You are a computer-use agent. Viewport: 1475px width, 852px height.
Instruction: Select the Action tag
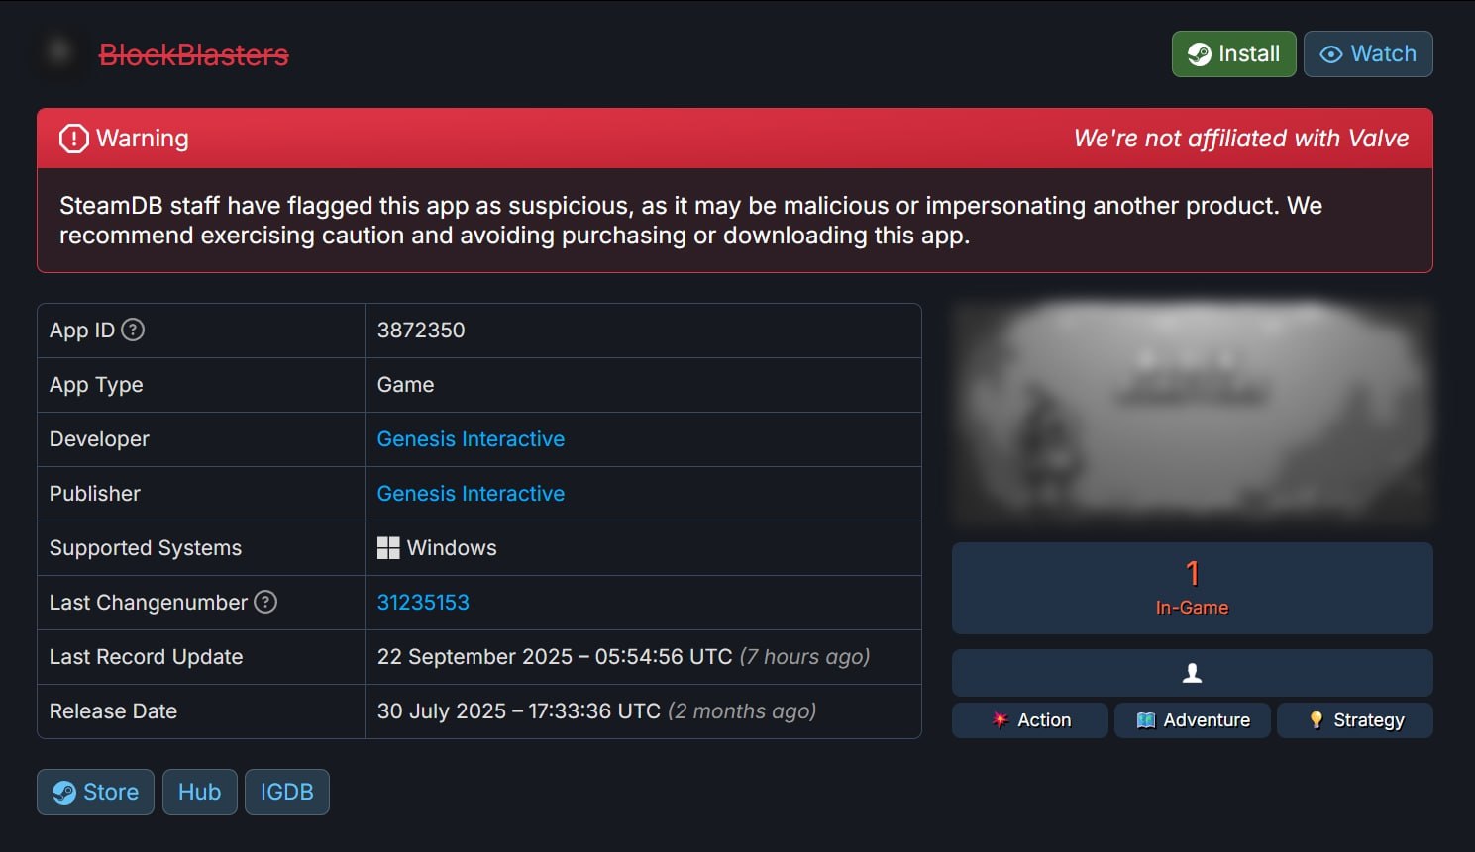(1029, 720)
